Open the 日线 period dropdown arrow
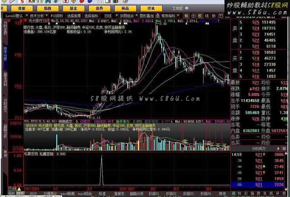Image resolution: width=290 pixels, height=197 pixels. click(116, 16)
